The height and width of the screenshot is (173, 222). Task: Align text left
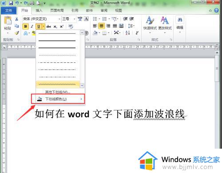(95, 26)
